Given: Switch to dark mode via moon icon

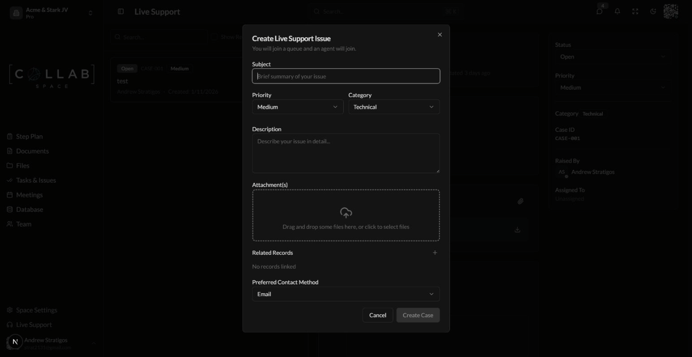Looking at the screenshot, I should tap(653, 11).
